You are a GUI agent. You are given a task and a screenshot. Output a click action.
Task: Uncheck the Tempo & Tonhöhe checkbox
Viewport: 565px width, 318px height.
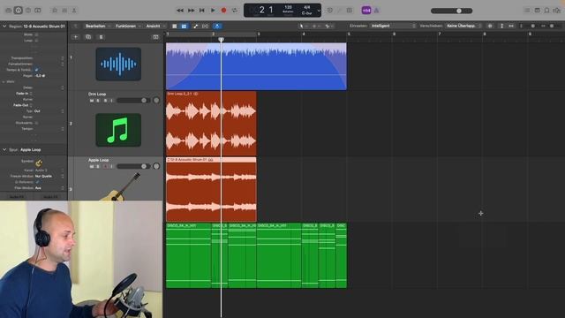36,70
